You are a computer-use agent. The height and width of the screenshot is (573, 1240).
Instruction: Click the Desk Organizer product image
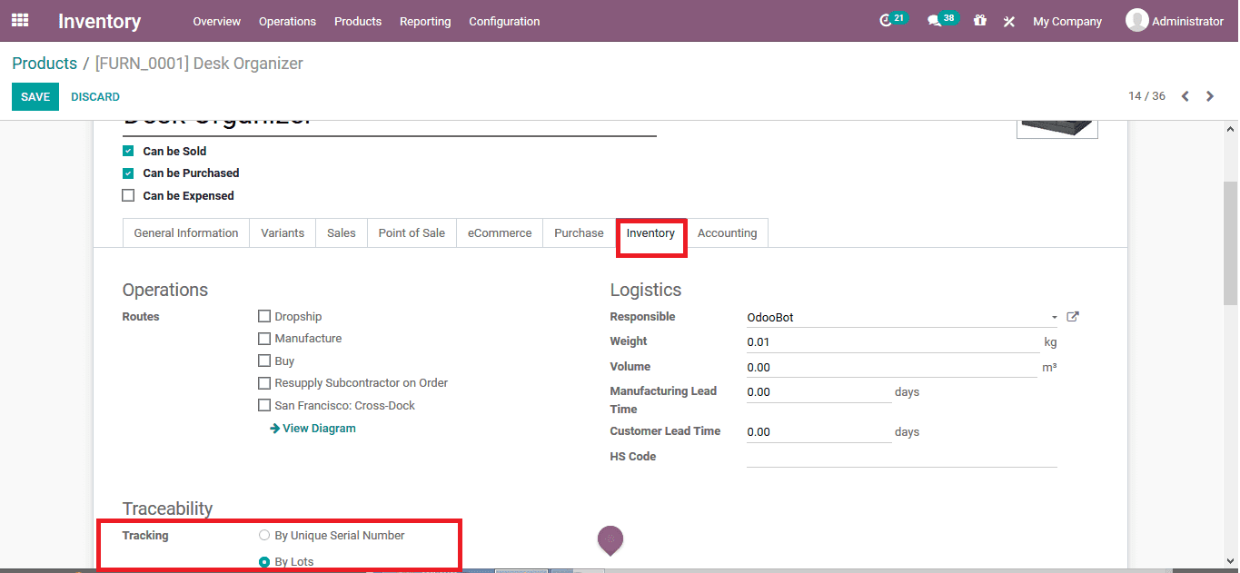(x=1056, y=129)
